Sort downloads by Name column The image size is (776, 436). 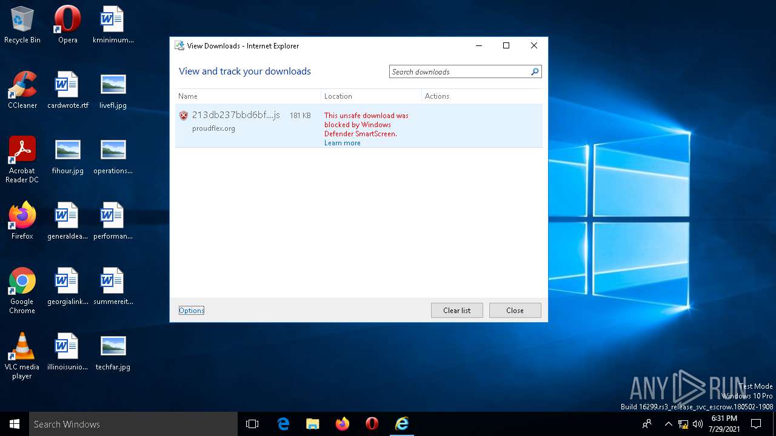248,96
